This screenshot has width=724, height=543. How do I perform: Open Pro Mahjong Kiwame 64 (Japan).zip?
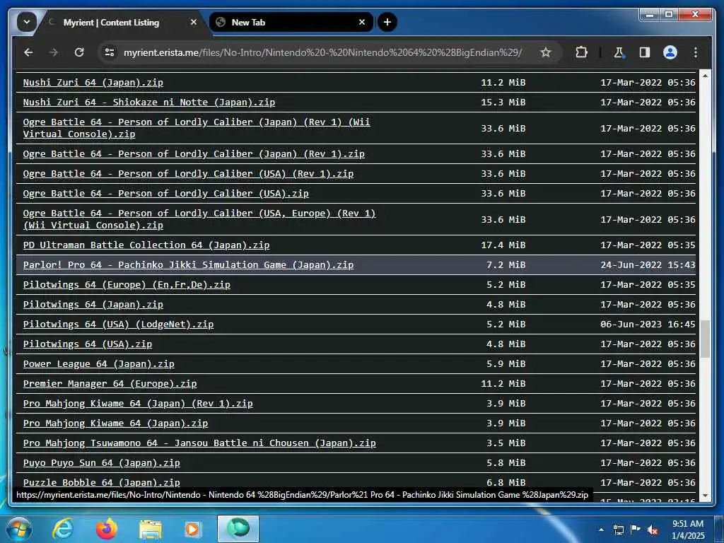click(115, 424)
